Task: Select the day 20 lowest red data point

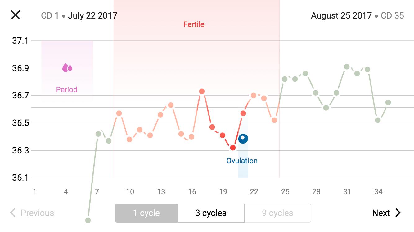Action: tap(233, 148)
